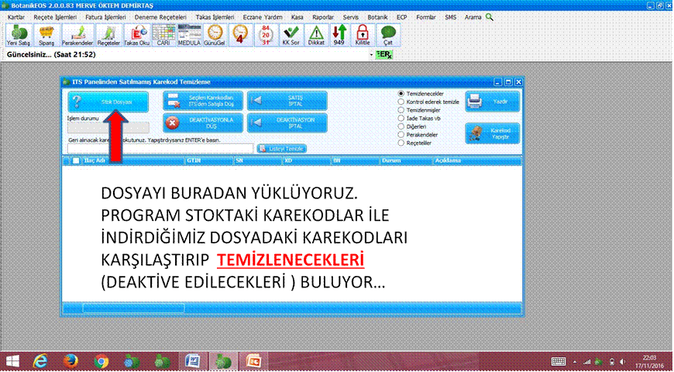Select the Temizlenecekler radio option

click(x=401, y=93)
